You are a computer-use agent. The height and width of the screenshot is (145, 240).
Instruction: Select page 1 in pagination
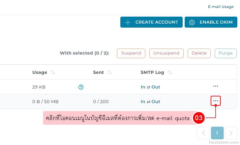[217, 133]
